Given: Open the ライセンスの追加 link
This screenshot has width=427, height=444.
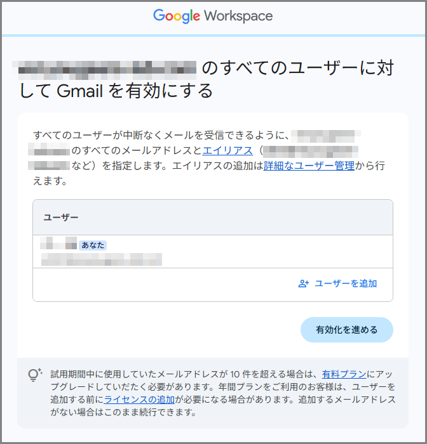Looking at the screenshot, I should click(x=139, y=400).
